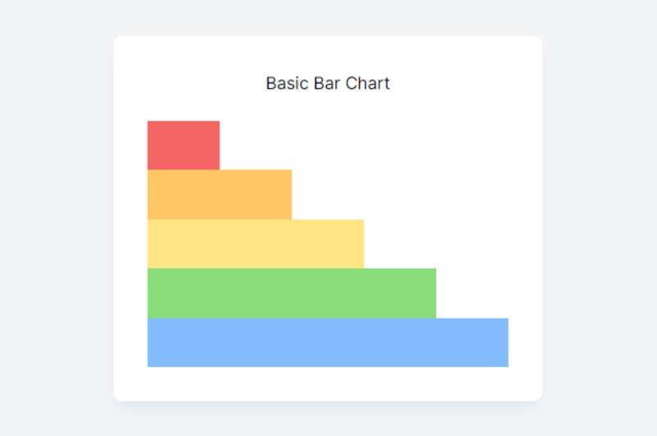Select the orange bar
The image size is (657, 436).
219,195
